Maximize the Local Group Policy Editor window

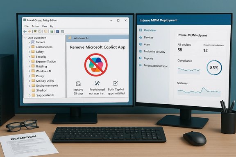[118, 20]
